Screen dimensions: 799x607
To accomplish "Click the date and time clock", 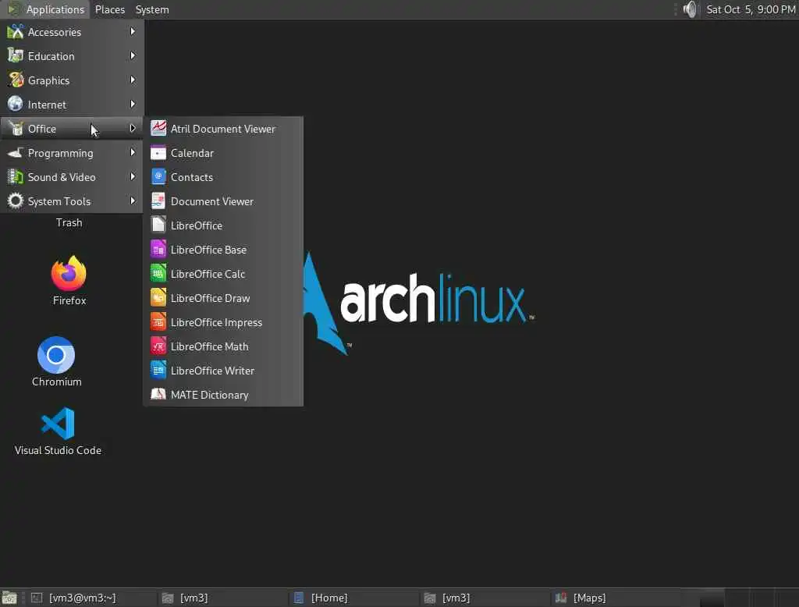I will tap(751, 9).
